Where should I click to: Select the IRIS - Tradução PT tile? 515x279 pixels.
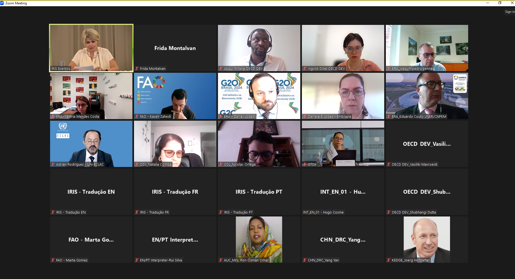coord(259,192)
